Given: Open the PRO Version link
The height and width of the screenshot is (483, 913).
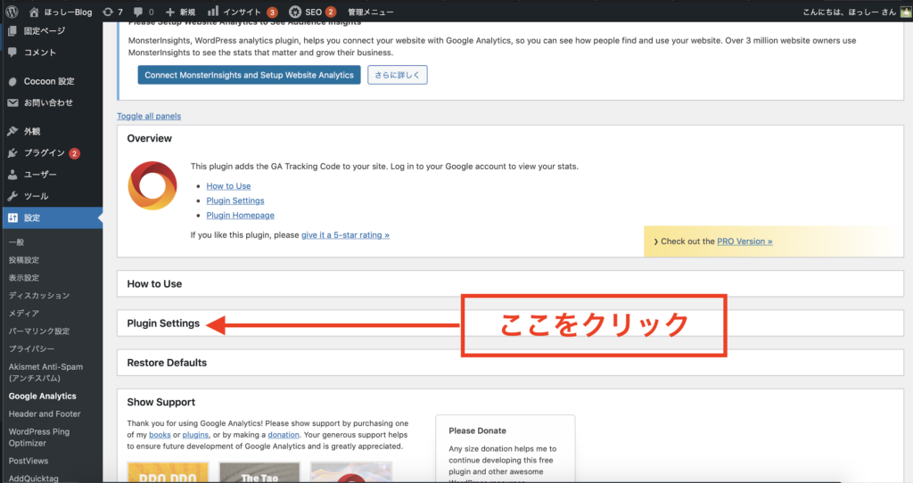Looking at the screenshot, I should coord(744,241).
